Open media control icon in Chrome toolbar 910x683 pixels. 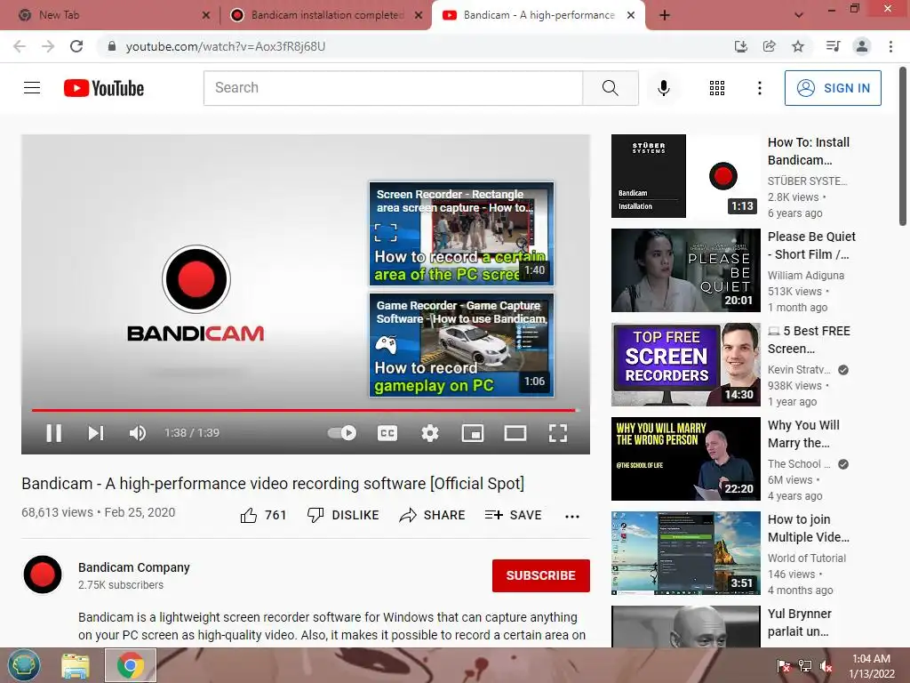pos(833,46)
